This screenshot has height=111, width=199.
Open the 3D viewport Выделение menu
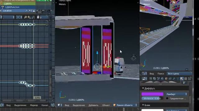pos(79,105)
